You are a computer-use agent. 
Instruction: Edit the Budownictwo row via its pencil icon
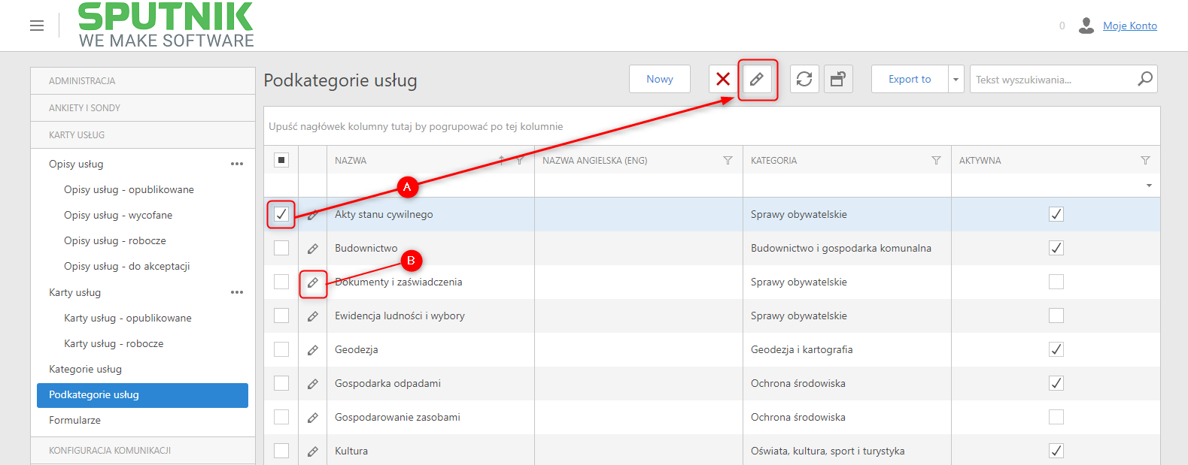313,249
